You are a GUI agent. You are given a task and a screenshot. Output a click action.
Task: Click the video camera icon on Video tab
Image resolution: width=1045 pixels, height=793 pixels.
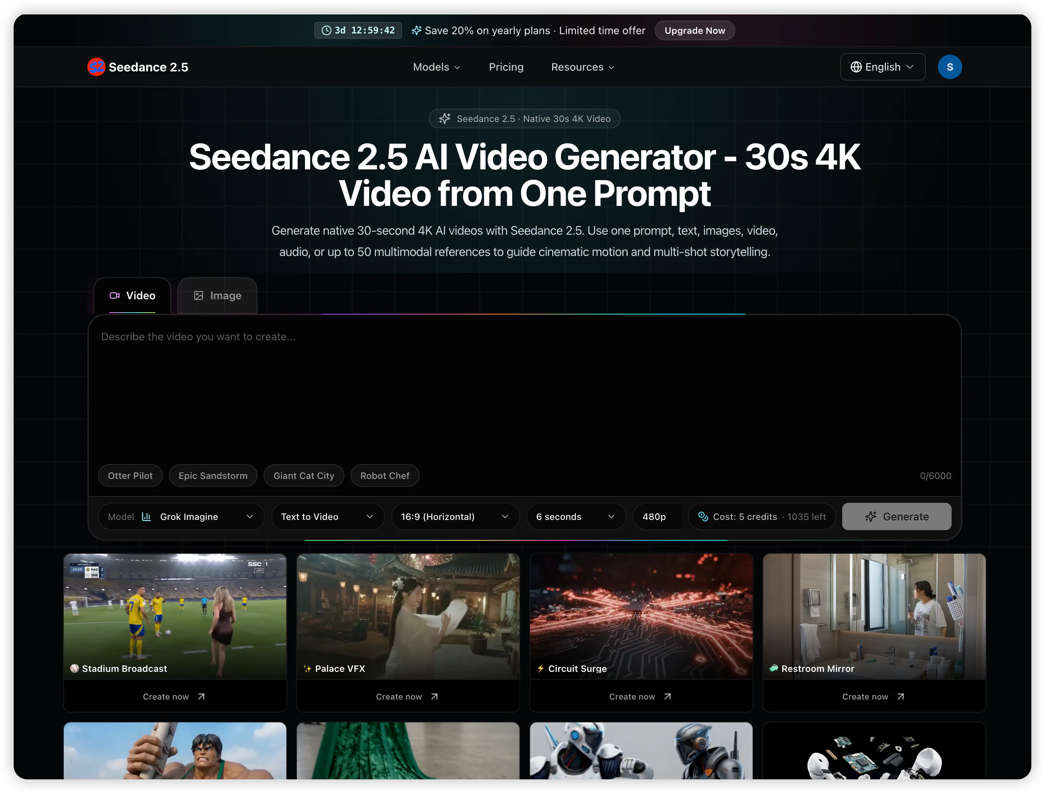[115, 296]
